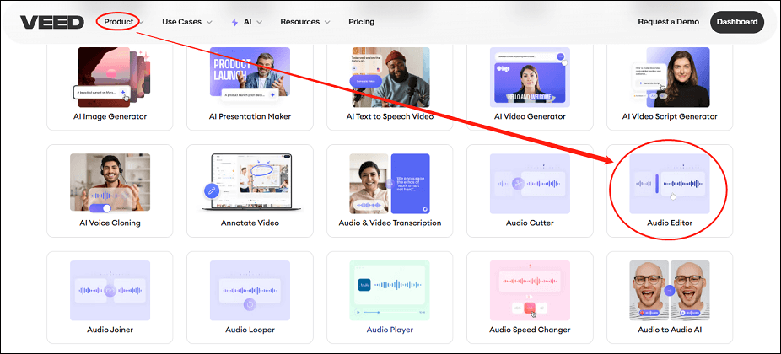Click the Audio Player label
The height and width of the screenshot is (354, 781).
(390, 330)
